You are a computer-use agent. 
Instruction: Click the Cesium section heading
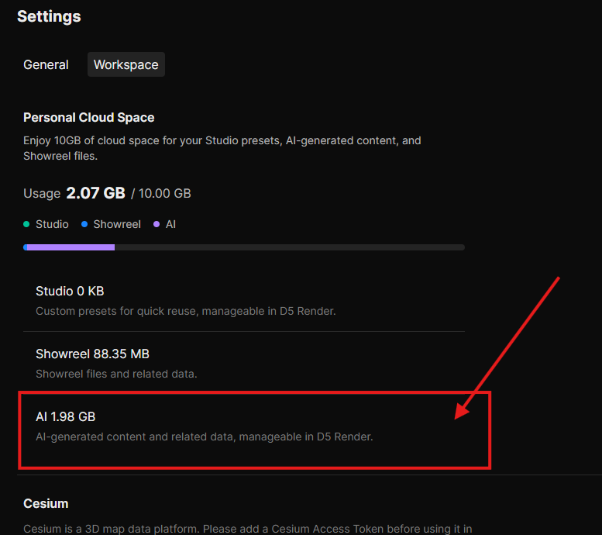coord(46,504)
